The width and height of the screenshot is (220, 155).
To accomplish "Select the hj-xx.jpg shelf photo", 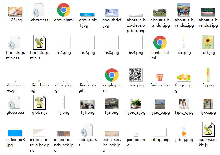I will [208, 104].
